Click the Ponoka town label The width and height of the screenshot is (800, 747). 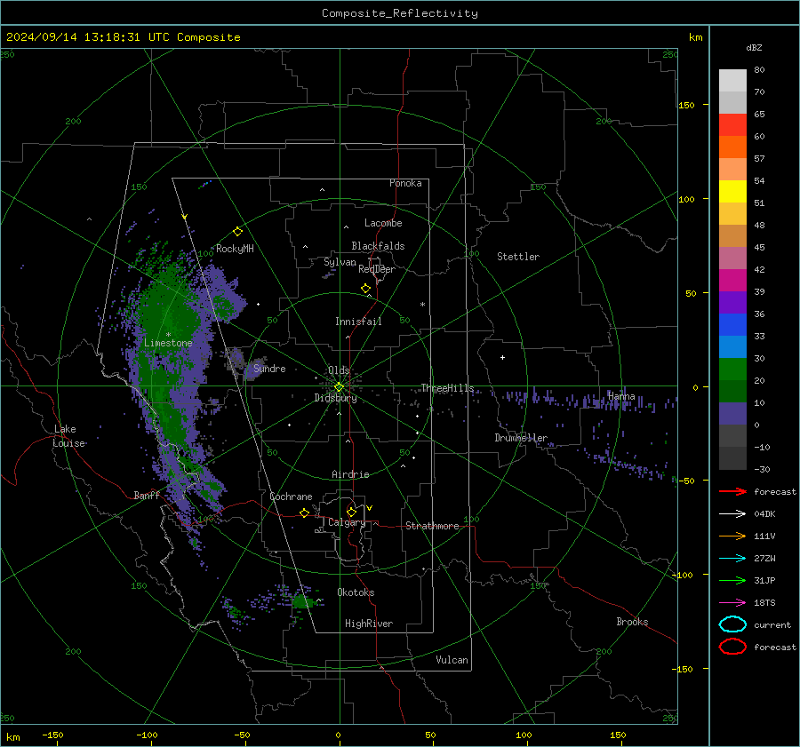click(x=405, y=183)
